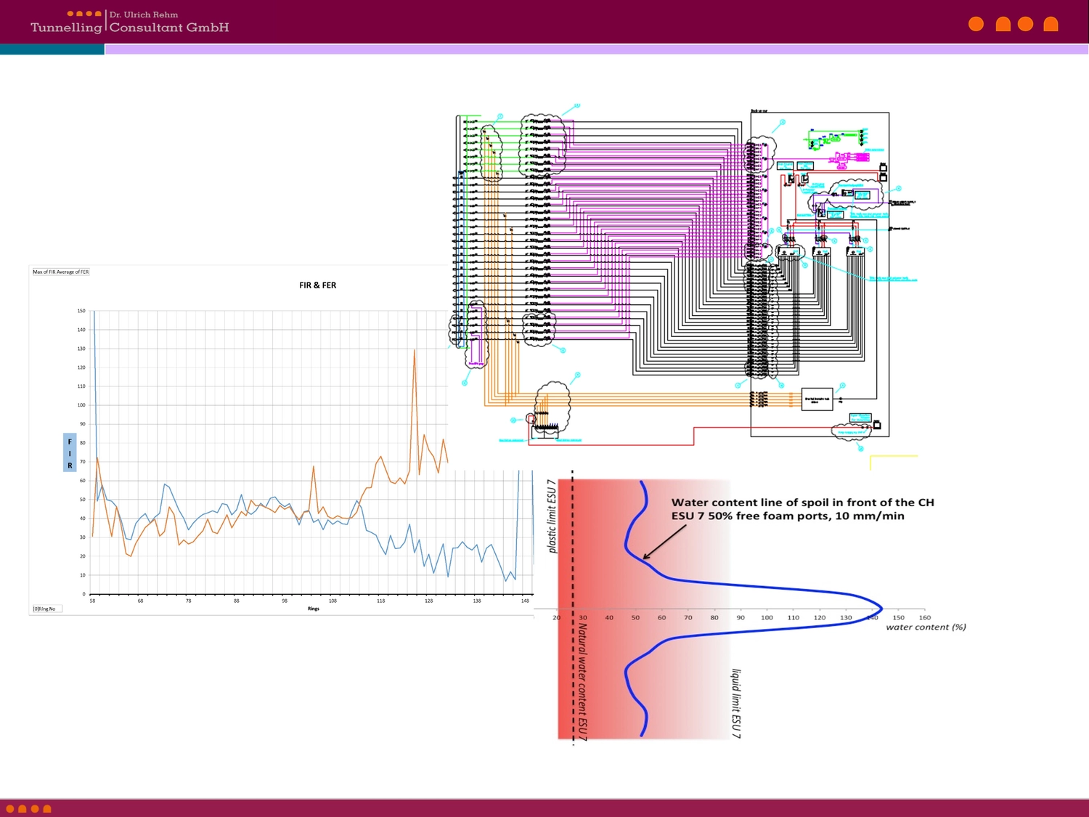Click the 'Natural water content ESU 7' label
1089x817 pixels.
[582, 682]
